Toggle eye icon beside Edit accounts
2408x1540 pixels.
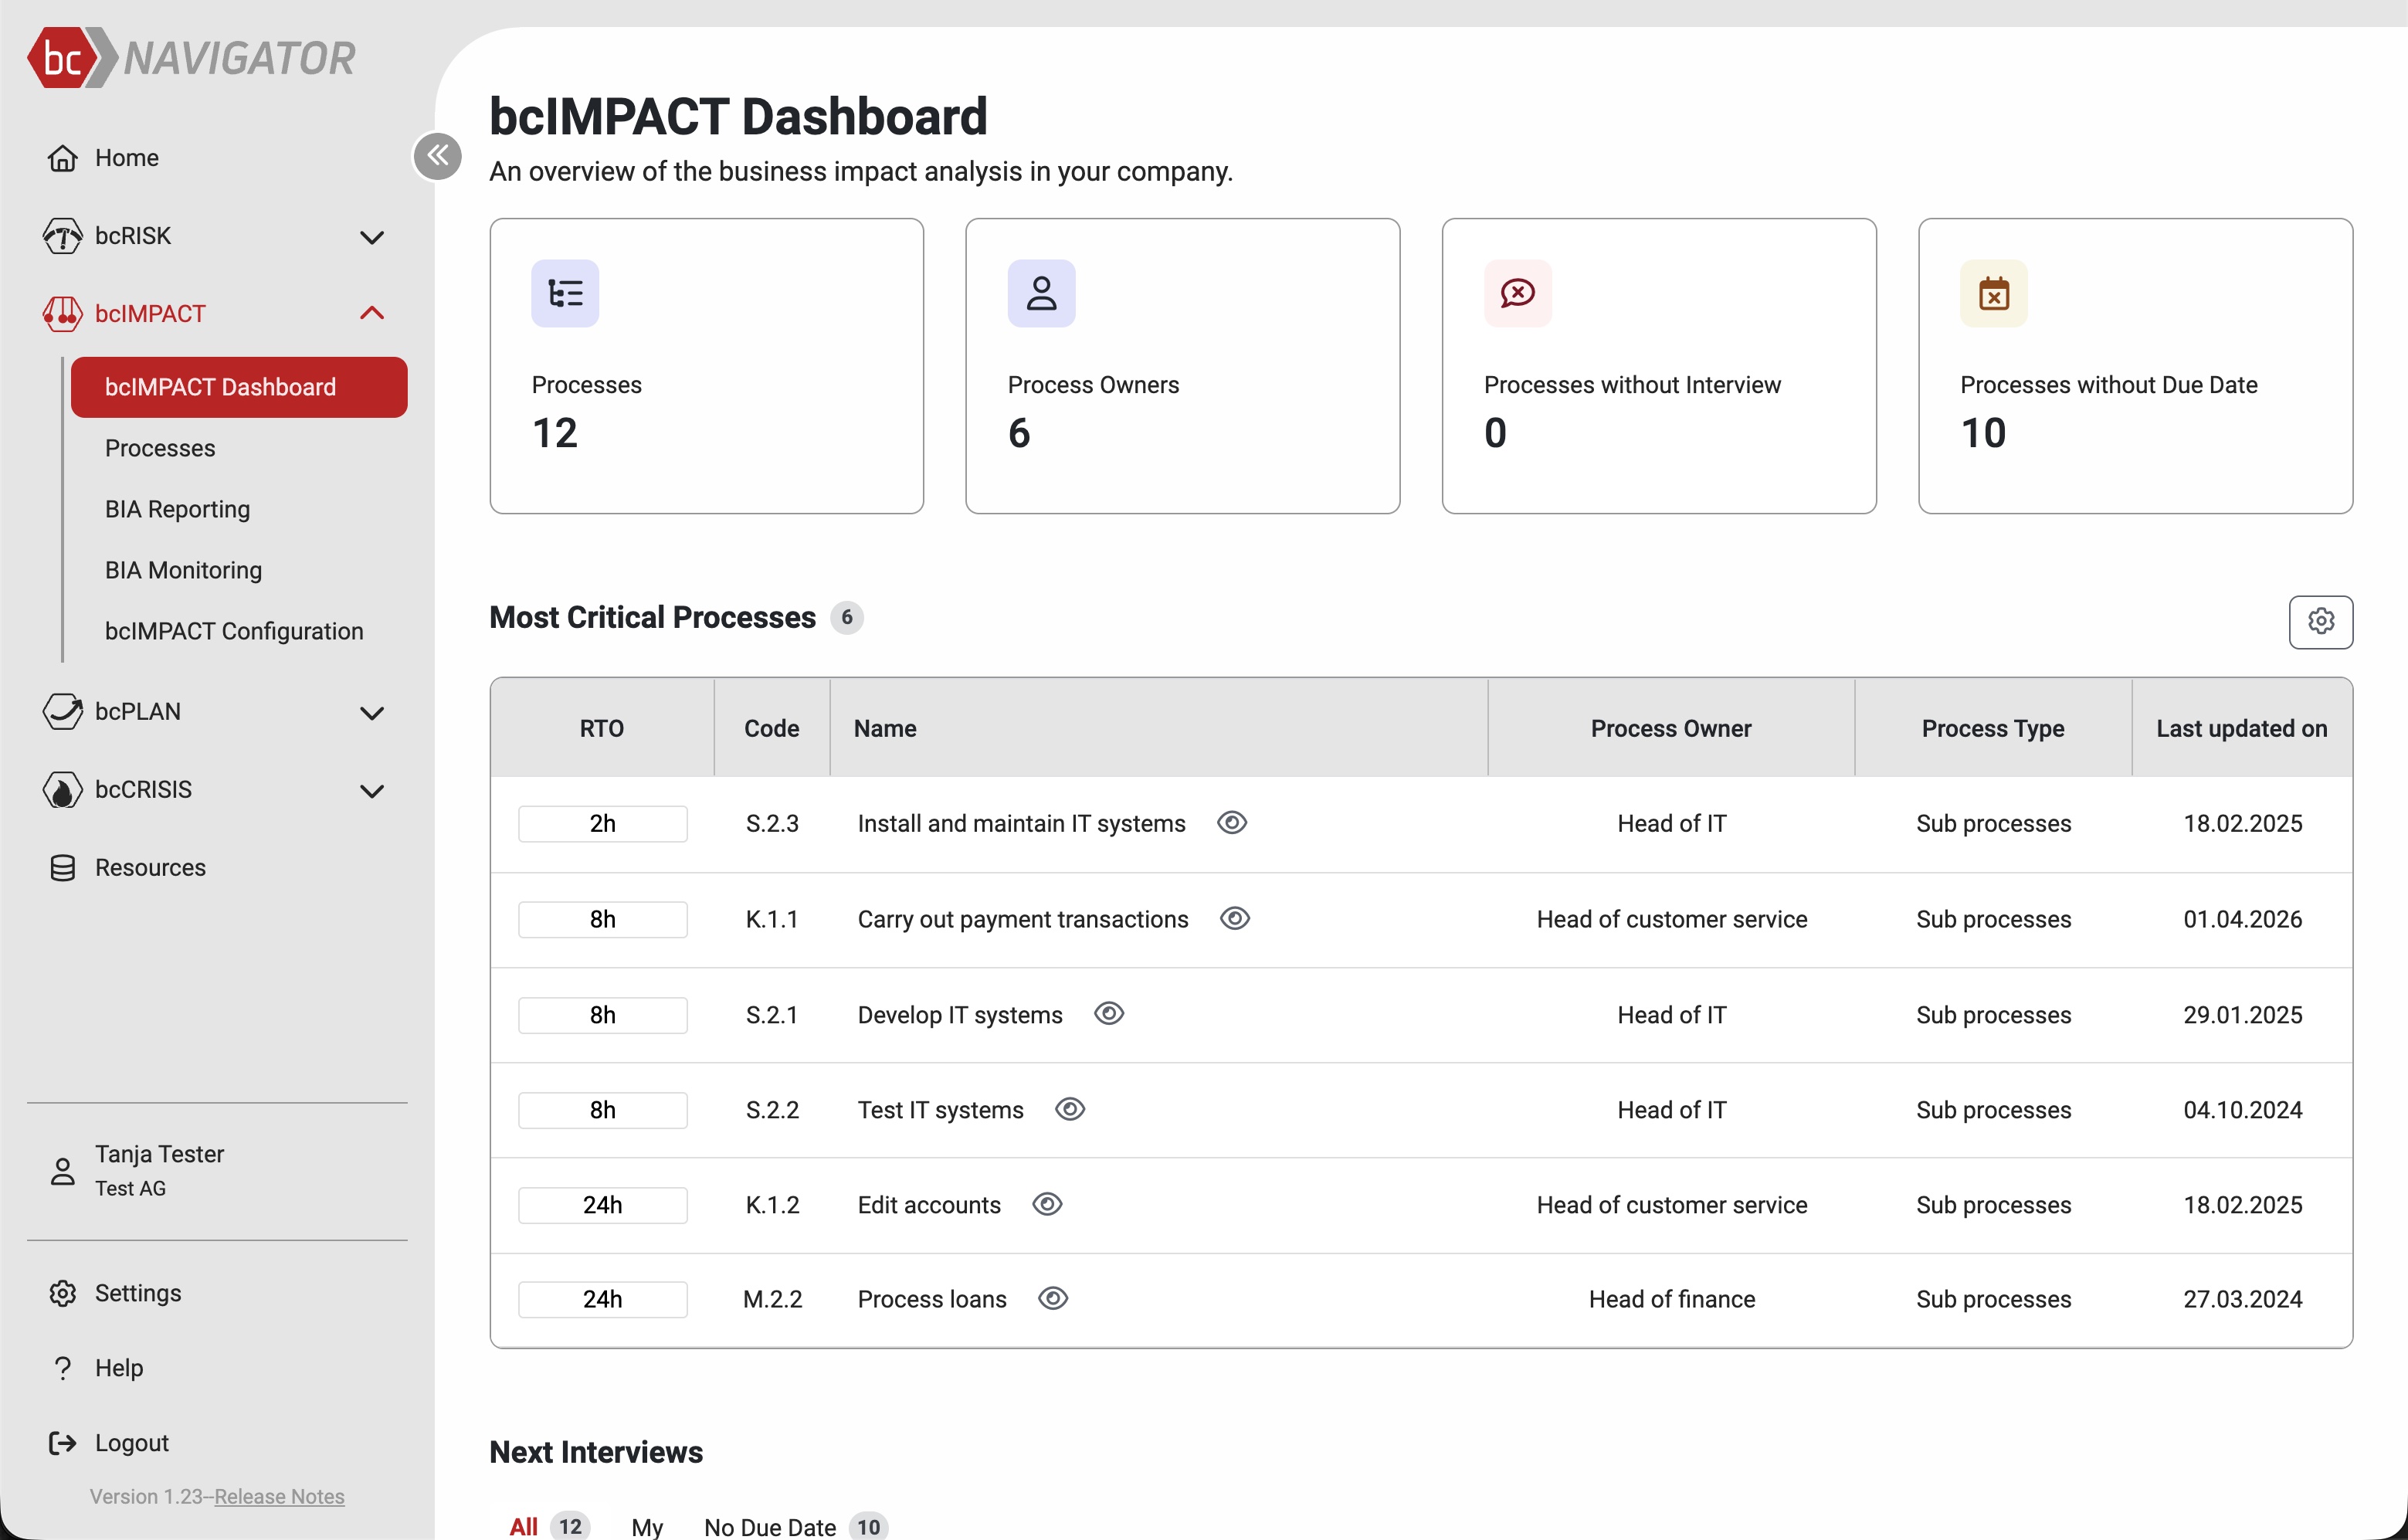point(1046,1204)
